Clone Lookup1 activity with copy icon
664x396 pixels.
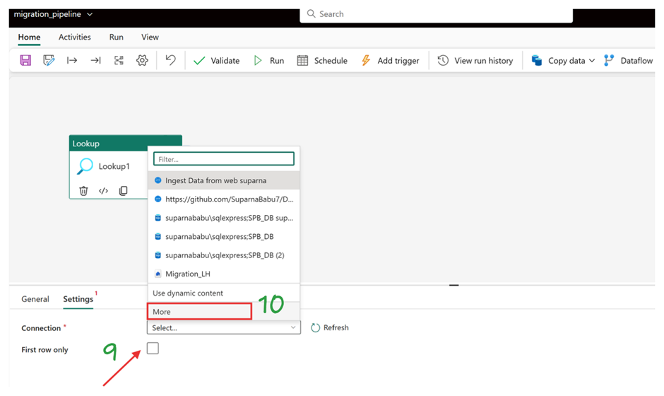123,191
